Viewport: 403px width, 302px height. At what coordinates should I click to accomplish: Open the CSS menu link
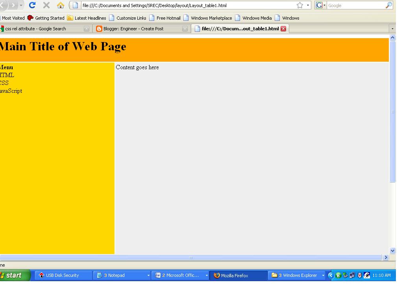[x=3, y=83]
